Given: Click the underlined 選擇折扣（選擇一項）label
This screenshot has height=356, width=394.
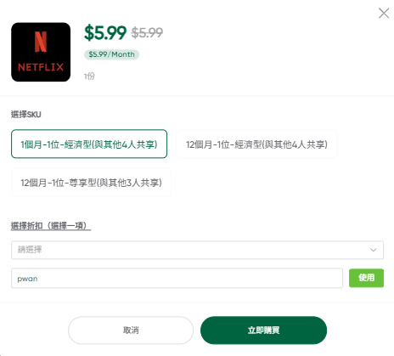Looking at the screenshot, I should 51,226.
